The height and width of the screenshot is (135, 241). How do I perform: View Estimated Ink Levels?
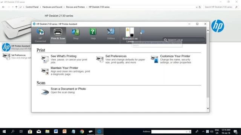pos(130,35)
